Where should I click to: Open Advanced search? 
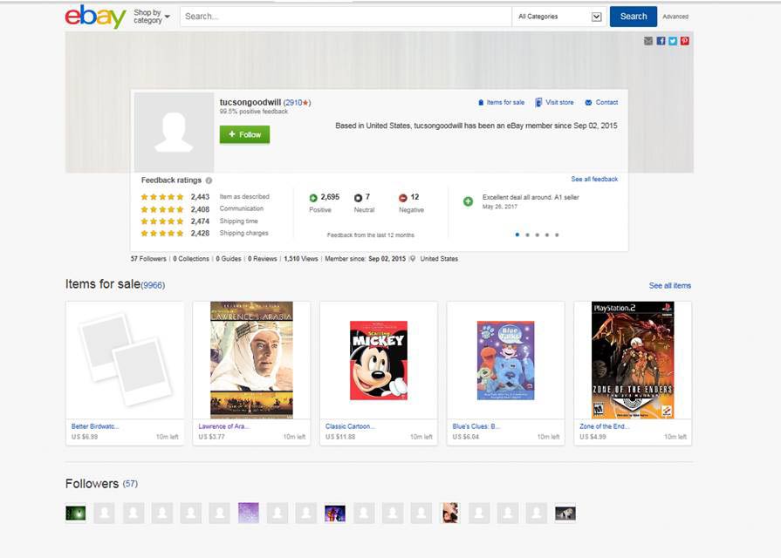[675, 17]
